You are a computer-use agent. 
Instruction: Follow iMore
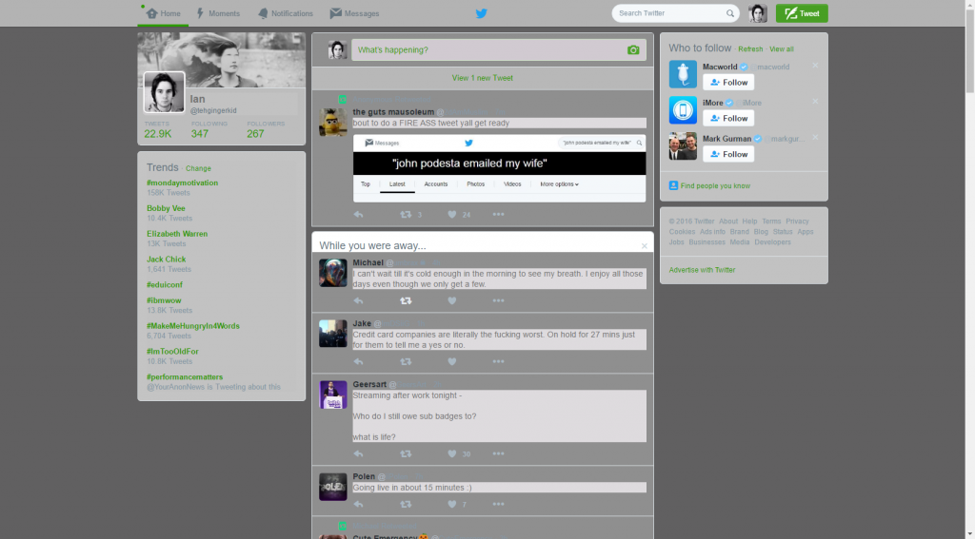[728, 118]
